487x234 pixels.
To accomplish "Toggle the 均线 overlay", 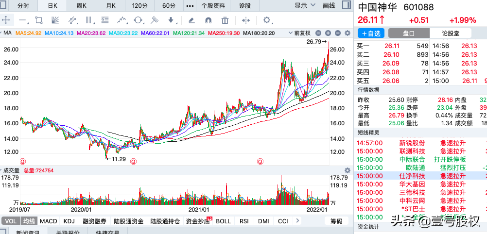I will pyautogui.click(x=30, y=221).
